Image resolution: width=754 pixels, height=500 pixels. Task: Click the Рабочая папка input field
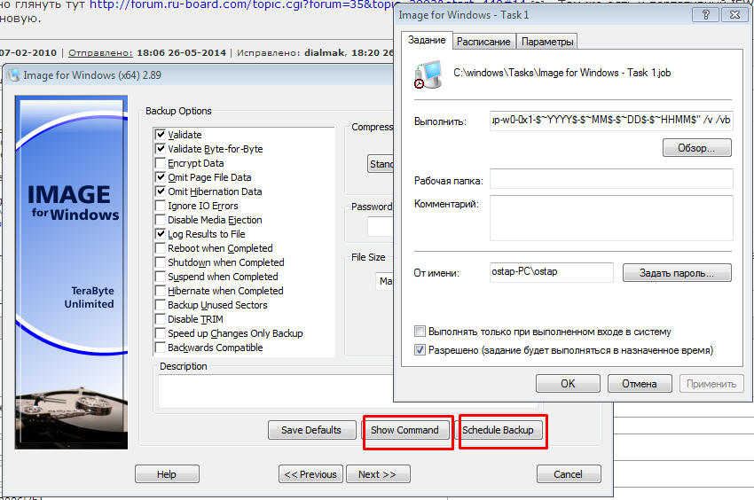[x=611, y=178]
